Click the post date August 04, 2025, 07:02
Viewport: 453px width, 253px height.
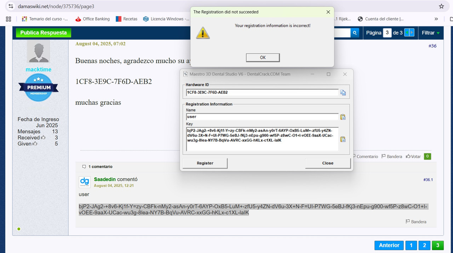click(100, 44)
